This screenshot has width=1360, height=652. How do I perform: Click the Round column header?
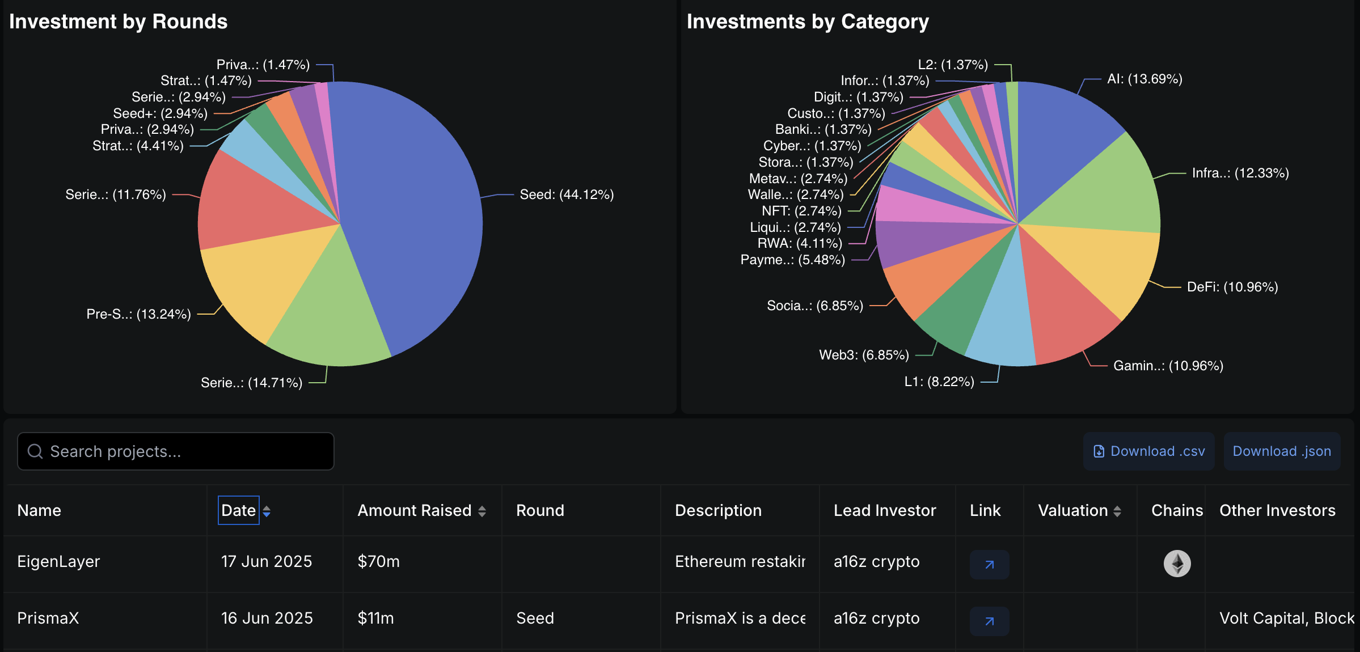pyautogui.click(x=540, y=510)
